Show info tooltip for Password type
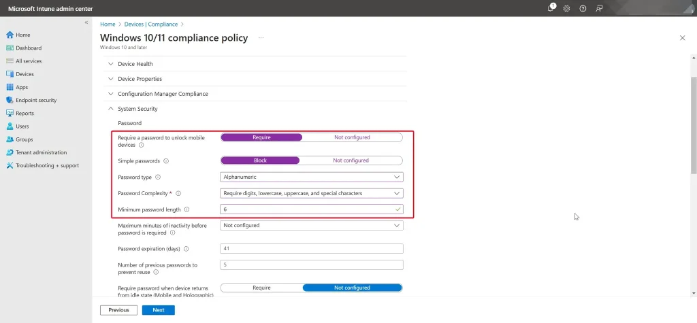 tap(158, 177)
